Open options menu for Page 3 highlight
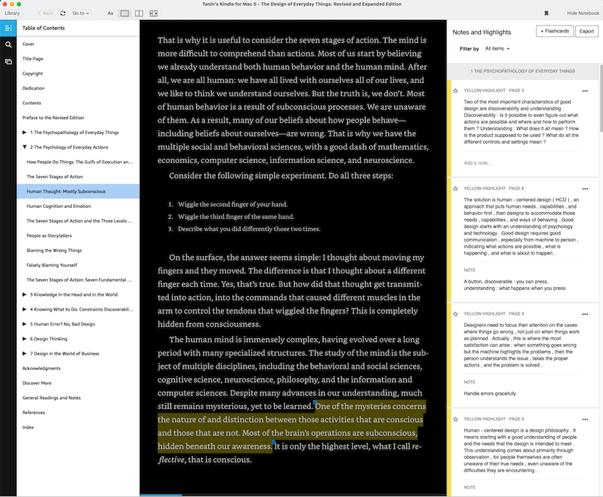The height and width of the screenshot is (497, 603). (585, 91)
